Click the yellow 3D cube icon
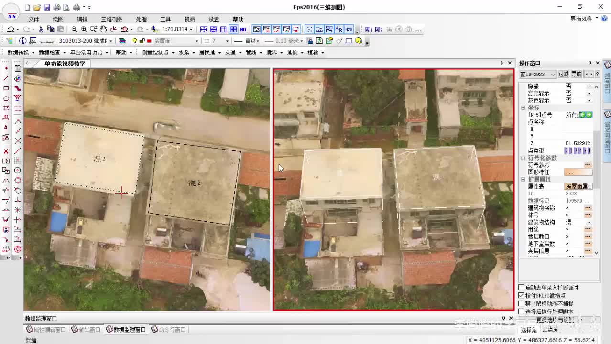The width and height of the screenshot is (611, 344). [x=359, y=41]
